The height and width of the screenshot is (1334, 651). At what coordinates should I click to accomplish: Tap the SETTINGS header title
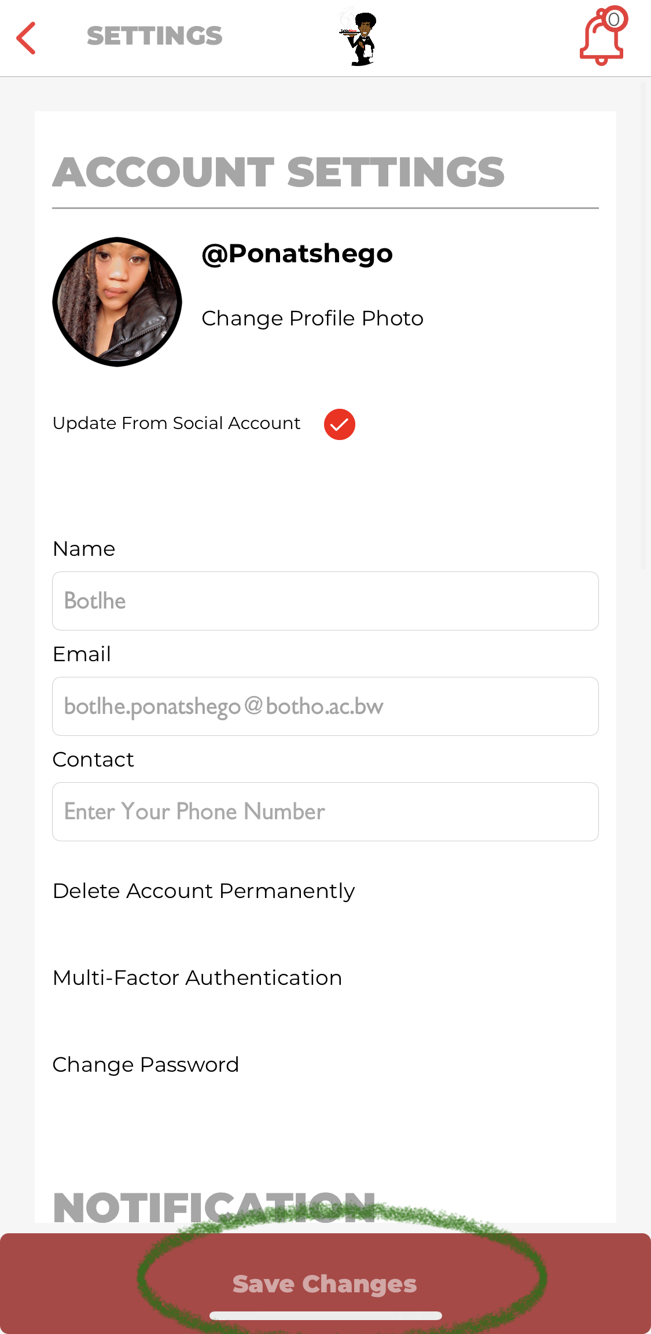[155, 36]
